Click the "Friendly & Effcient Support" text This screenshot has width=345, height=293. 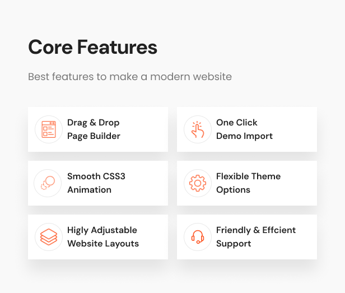(255, 237)
